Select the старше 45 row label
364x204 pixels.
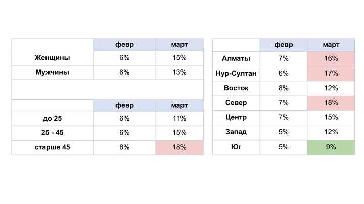52,147
